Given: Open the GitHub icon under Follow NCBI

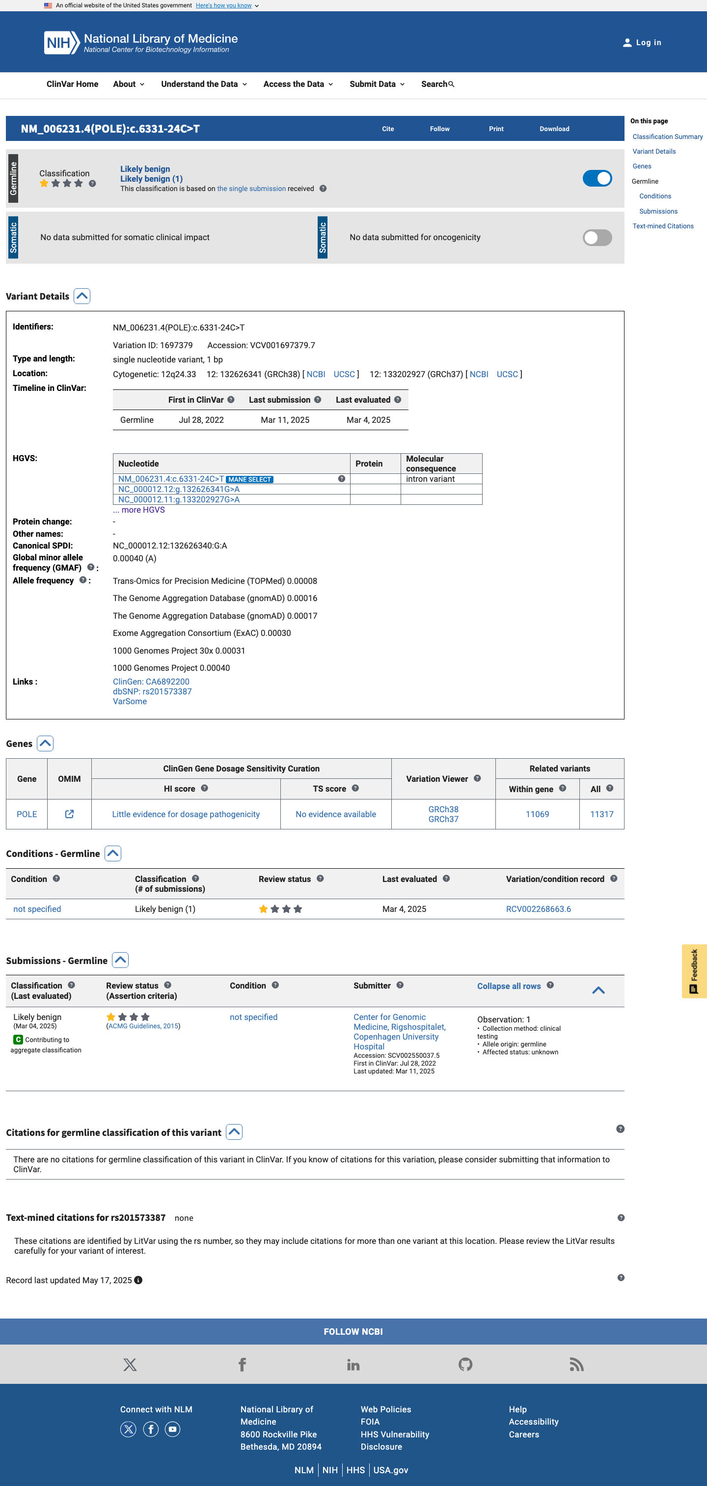Looking at the screenshot, I should point(465,1364).
